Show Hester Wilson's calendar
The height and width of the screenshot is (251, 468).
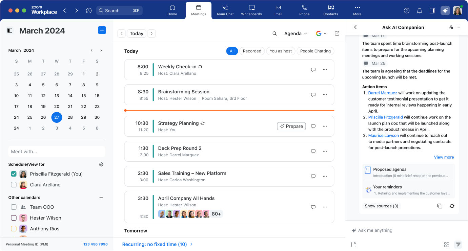tap(13, 218)
